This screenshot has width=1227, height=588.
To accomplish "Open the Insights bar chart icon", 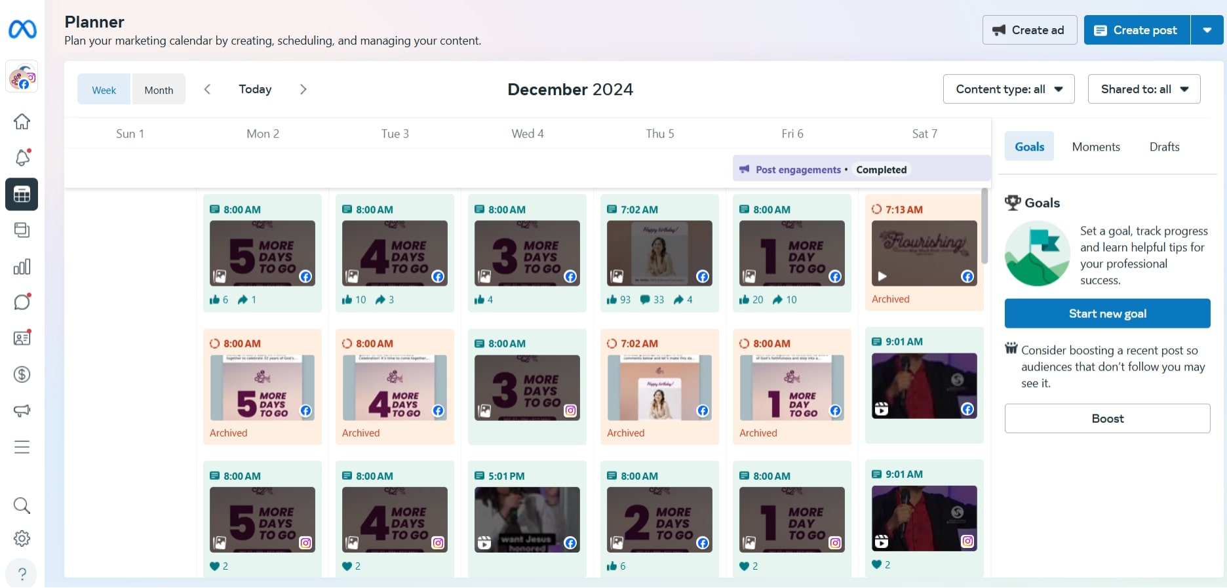I will point(22,267).
